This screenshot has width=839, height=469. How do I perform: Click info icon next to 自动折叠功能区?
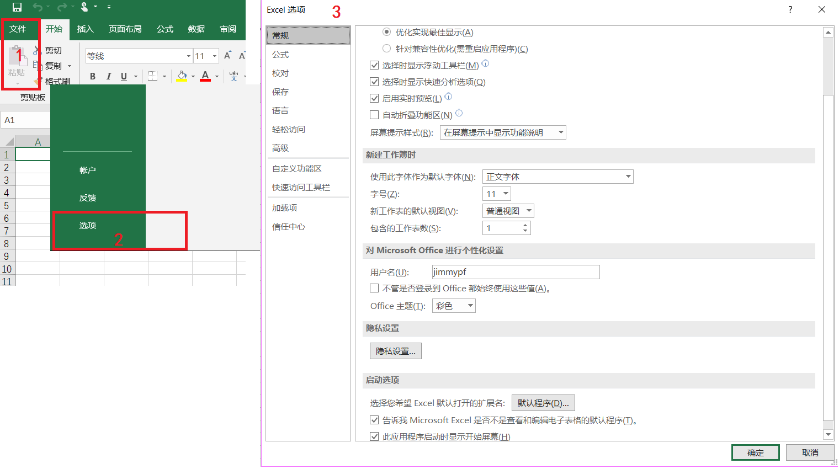click(459, 113)
